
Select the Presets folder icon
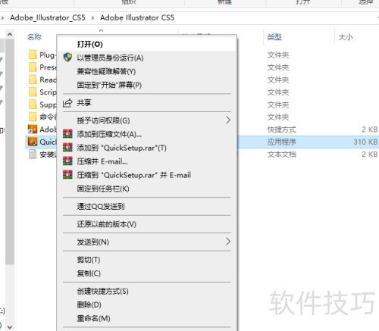[x=33, y=67]
